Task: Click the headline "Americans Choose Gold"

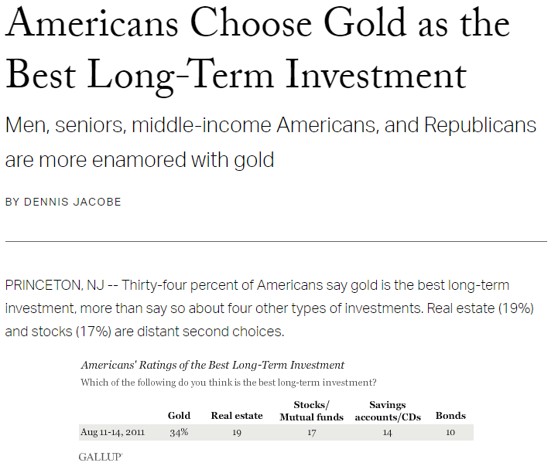Action: [x=206, y=23]
